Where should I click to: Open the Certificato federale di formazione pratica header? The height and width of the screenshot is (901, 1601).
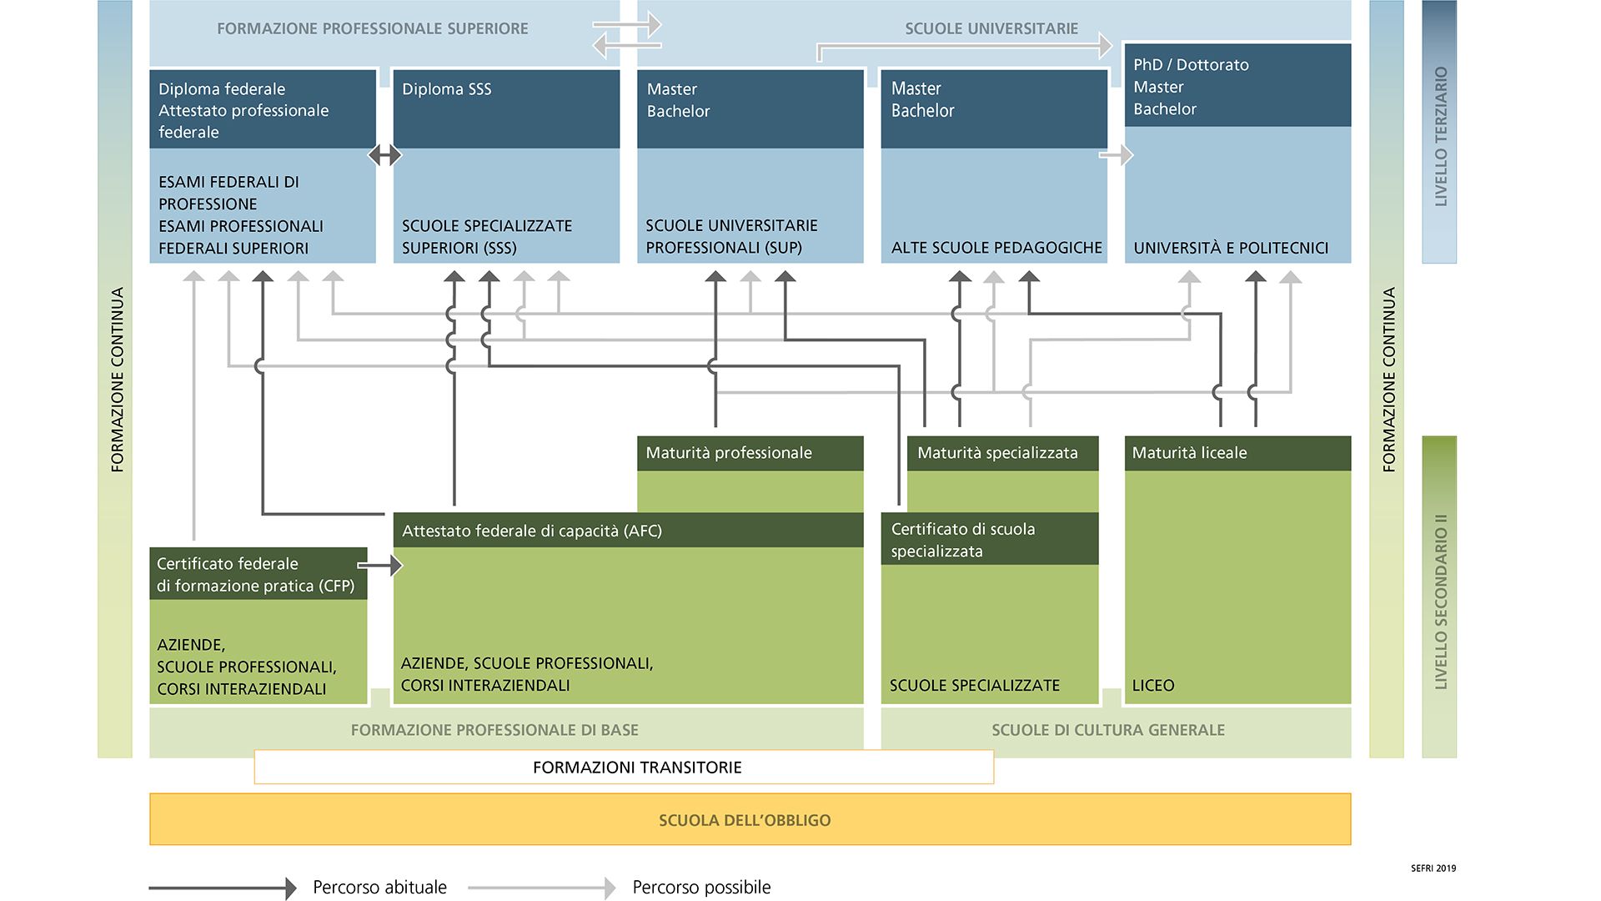(x=258, y=574)
